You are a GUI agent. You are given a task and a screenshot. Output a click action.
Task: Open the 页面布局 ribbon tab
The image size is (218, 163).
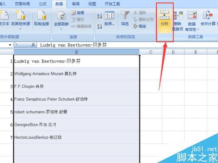click(22, 4)
